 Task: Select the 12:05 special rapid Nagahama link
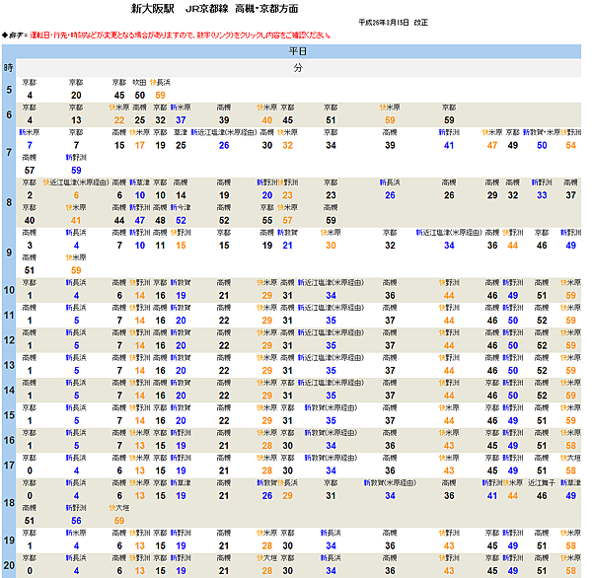[76, 345]
